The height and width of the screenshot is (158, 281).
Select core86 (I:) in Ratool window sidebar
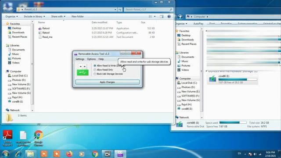tap(16, 101)
